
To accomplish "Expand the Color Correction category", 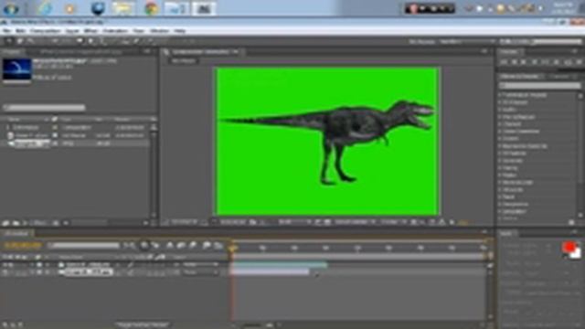I will (500, 132).
